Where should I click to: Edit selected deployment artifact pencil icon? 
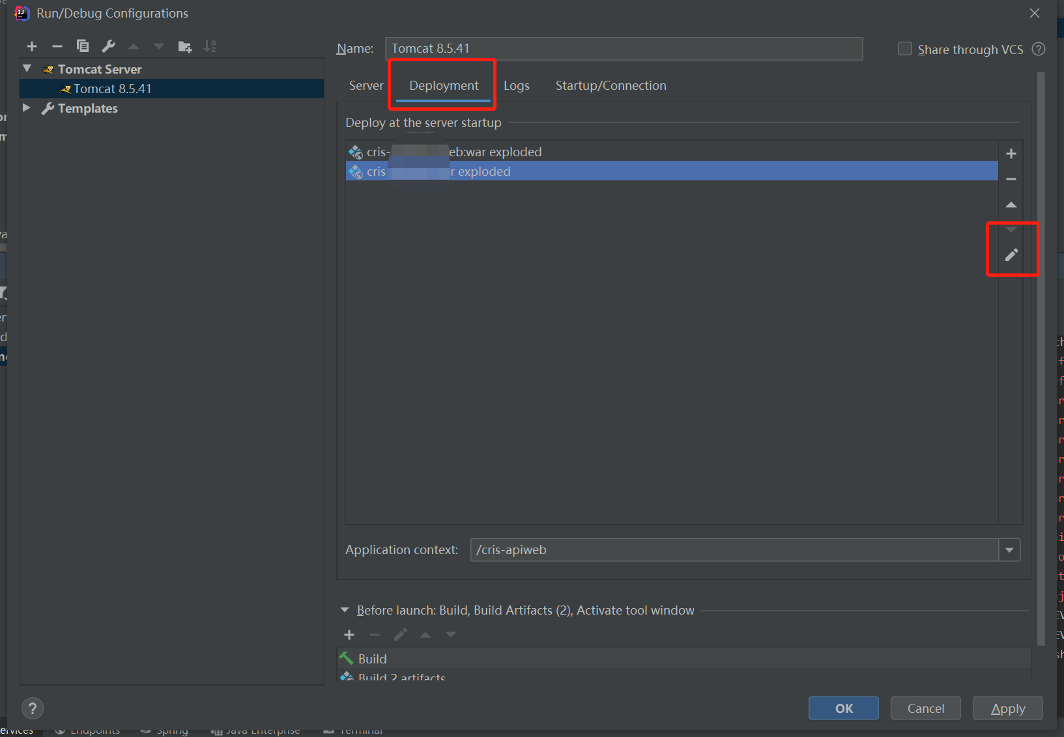click(1011, 255)
